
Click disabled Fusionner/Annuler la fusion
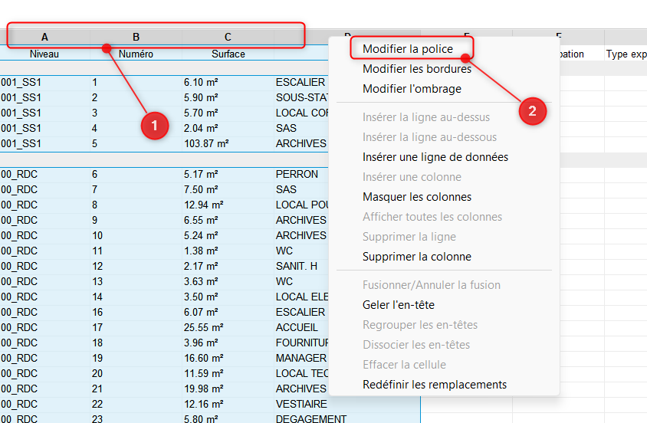(x=431, y=285)
